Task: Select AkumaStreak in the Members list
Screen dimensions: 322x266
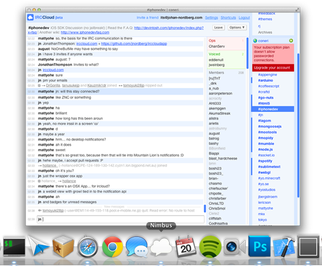Action: click(x=219, y=113)
